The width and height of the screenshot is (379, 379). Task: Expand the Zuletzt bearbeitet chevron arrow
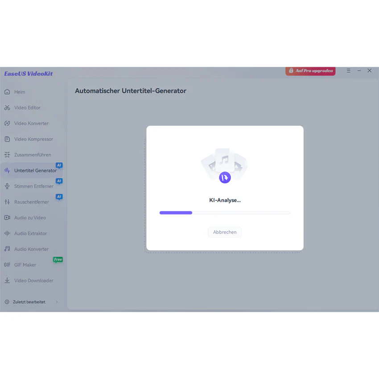[57, 302]
